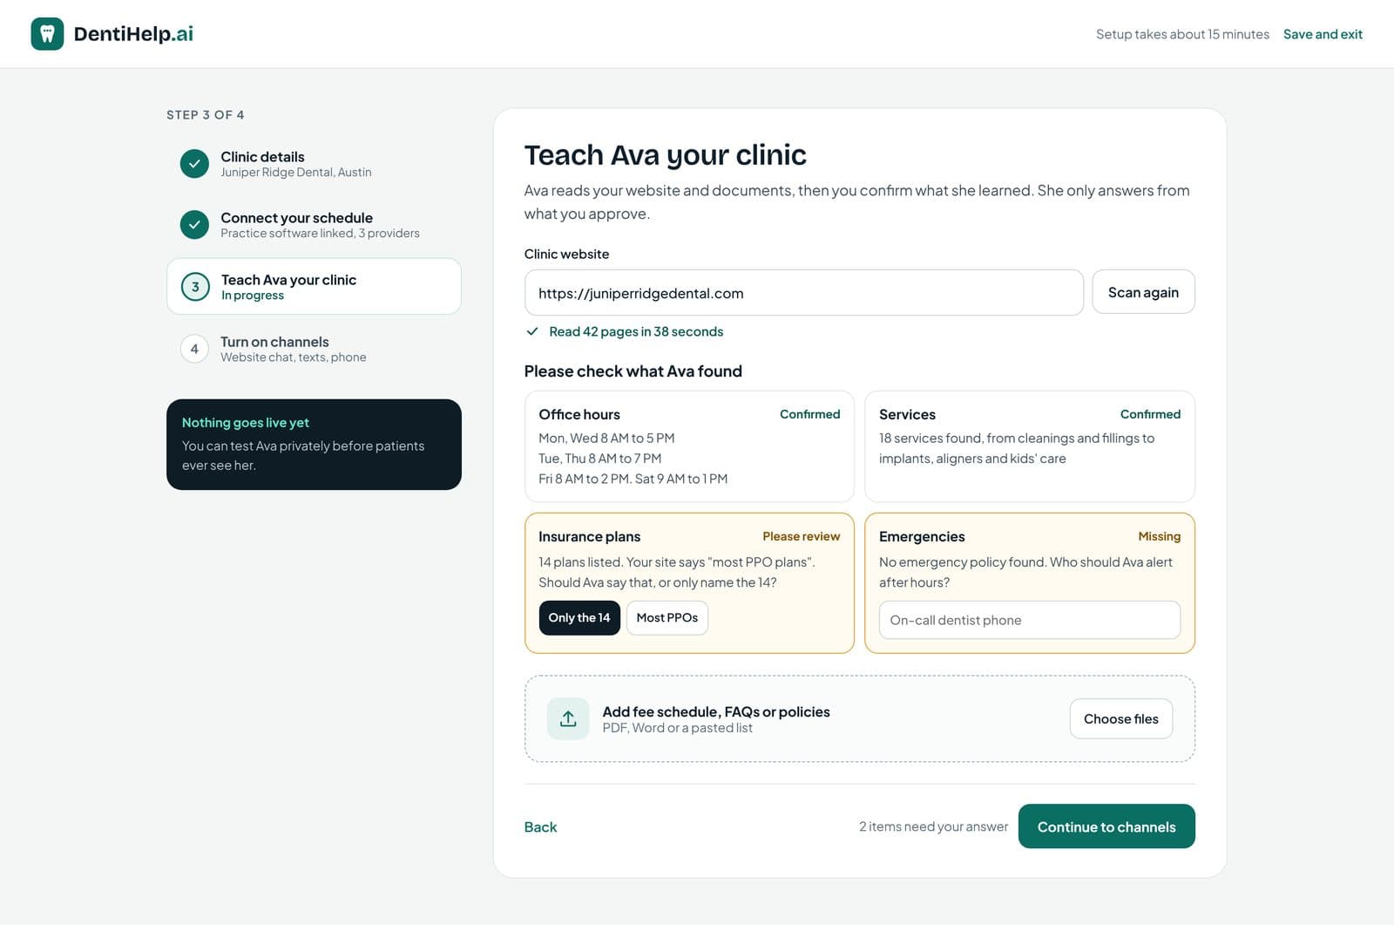This screenshot has width=1394, height=925.
Task: Click the Services Confirmed status
Action: click(1150, 414)
